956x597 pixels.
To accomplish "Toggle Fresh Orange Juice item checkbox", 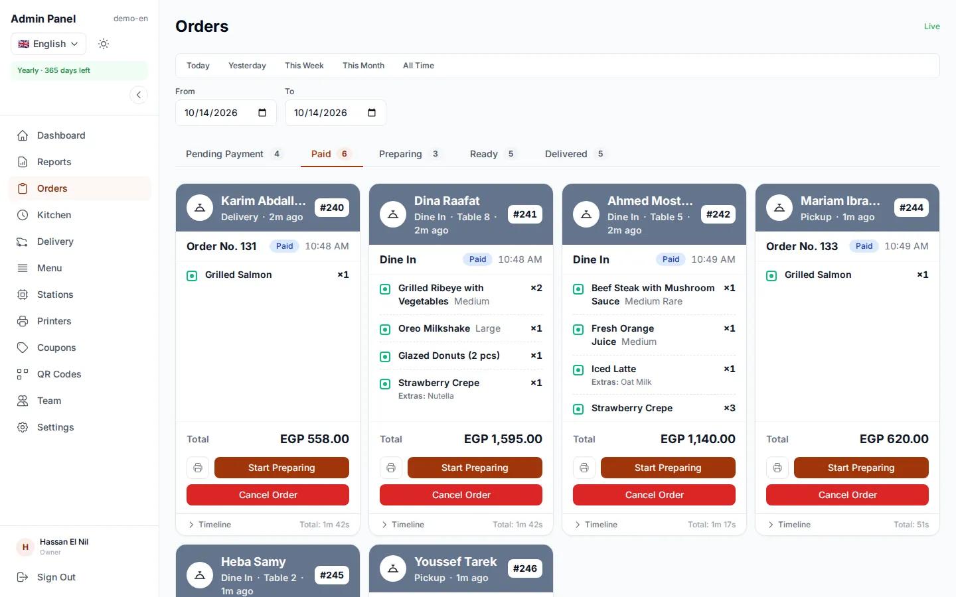I will (578, 329).
